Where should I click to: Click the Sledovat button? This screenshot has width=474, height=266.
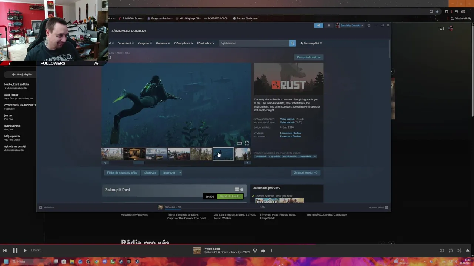(x=150, y=173)
